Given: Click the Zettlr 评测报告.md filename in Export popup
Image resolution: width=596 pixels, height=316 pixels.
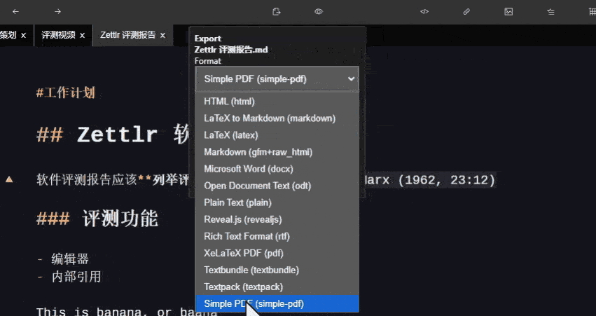Looking at the screenshot, I should tap(231, 50).
